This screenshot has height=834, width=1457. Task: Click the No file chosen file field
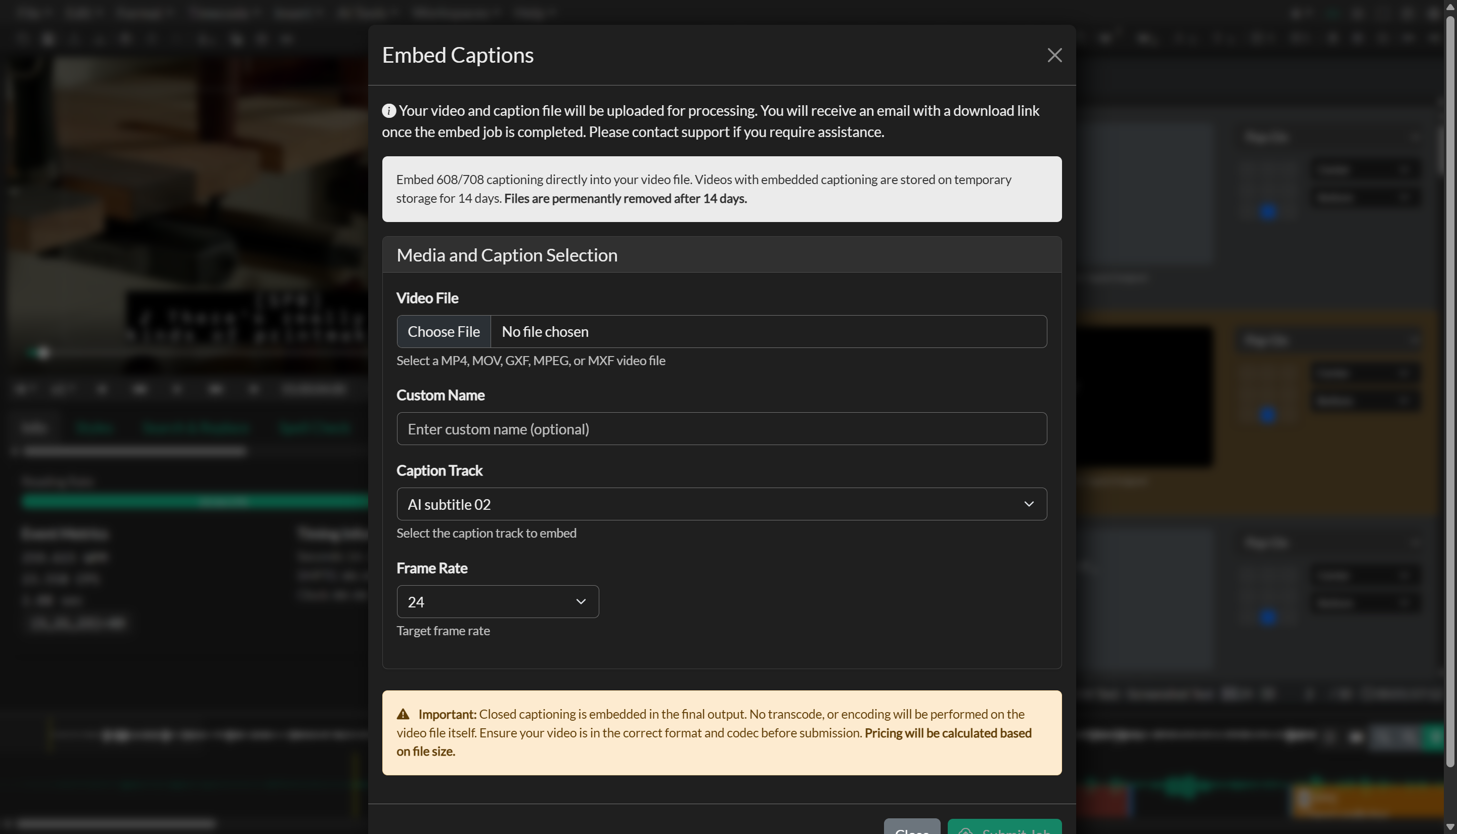(768, 331)
